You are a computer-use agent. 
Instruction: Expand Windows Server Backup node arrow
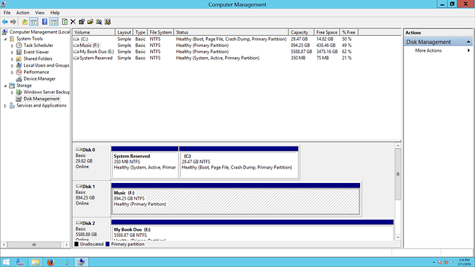pyautogui.click(x=12, y=92)
